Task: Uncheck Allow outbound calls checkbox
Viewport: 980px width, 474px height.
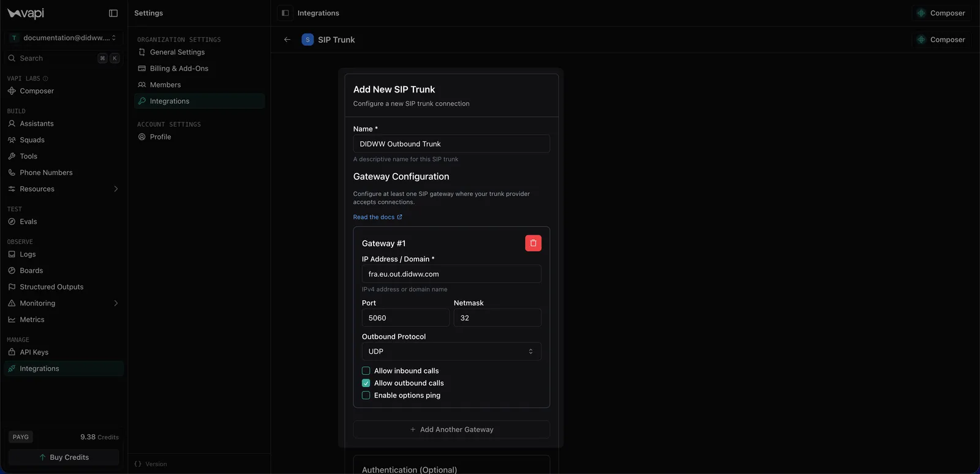Action: click(x=366, y=383)
